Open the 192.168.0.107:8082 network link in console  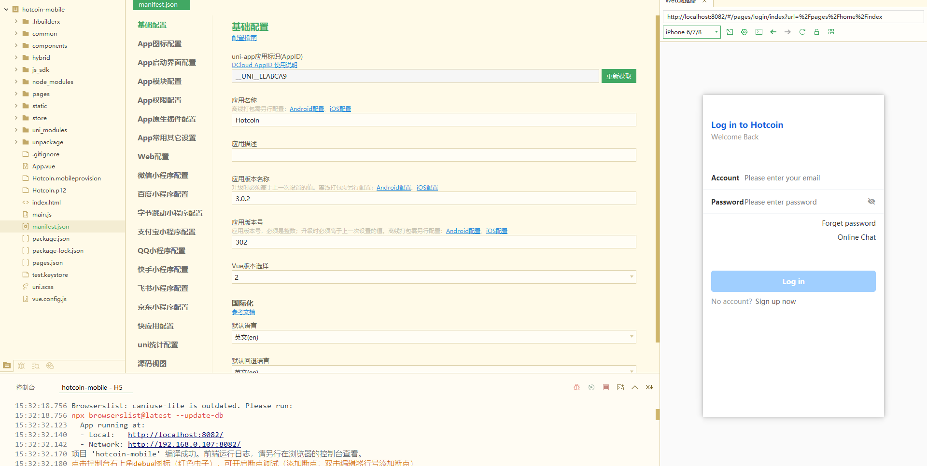point(184,444)
